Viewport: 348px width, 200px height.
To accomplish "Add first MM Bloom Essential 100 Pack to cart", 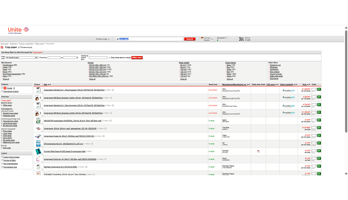I will (319, 97).
